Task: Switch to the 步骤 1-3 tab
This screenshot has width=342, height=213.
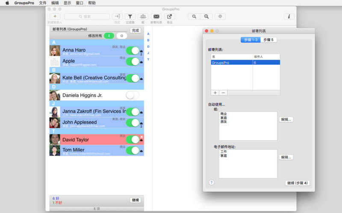Action: [x=251, y=40]
